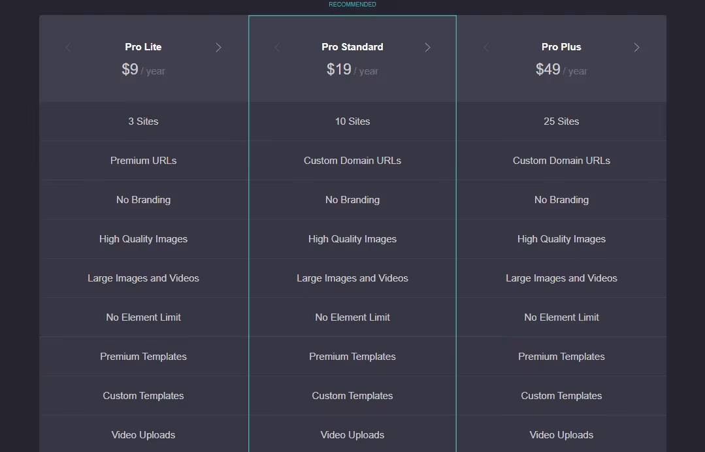Select the Pro Standard plan title
705x452 pixels.
click(x=353, y=47)
